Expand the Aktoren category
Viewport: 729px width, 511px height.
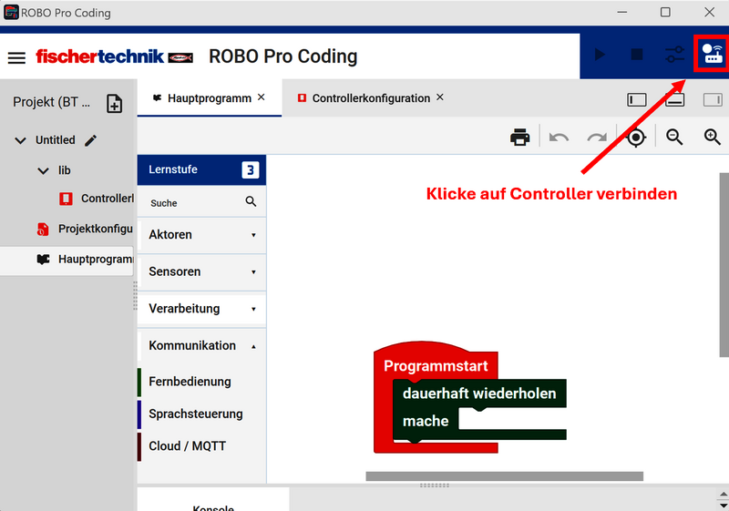coord(201,235)
